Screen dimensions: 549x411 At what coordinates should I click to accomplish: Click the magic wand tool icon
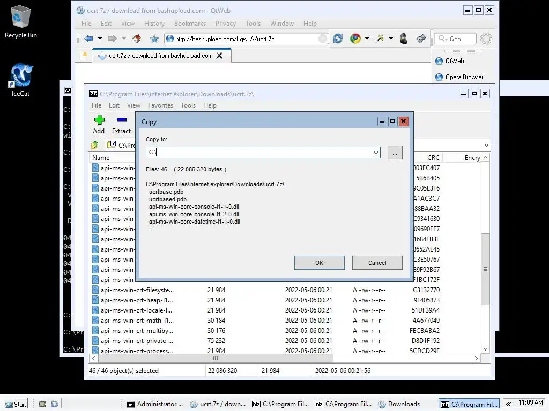tap(380, 39)
